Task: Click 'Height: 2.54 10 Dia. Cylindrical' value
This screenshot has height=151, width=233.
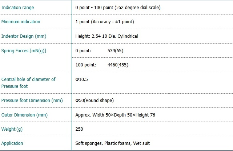Action: [107, 36]
